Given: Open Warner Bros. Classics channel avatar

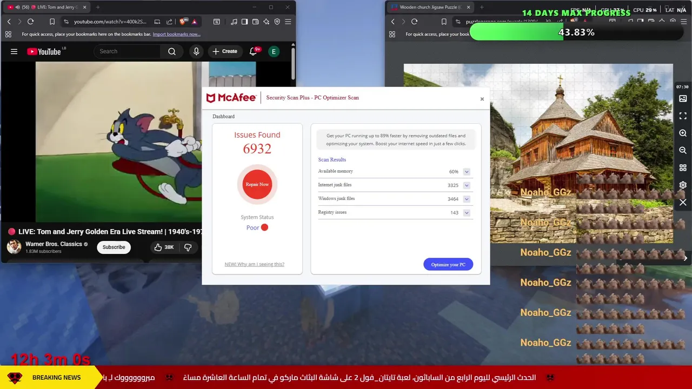Looking at the screenshot, I should [x=14, y=247].
